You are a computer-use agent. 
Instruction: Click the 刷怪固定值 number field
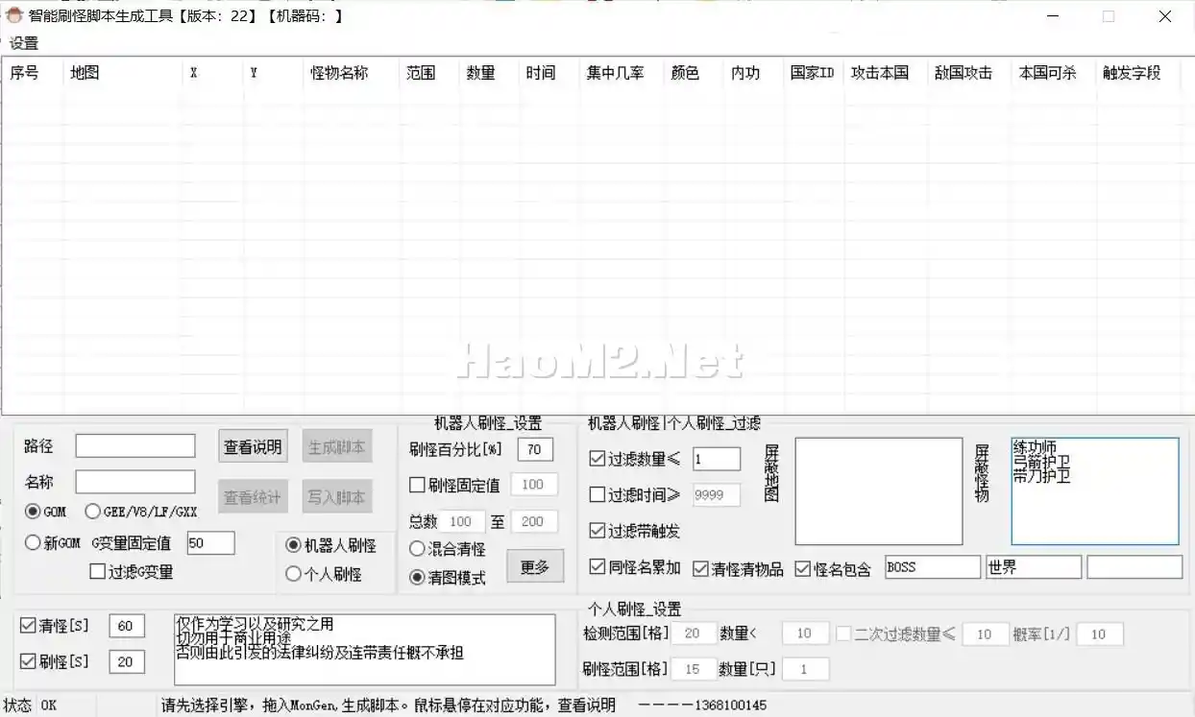coord(533,485)
